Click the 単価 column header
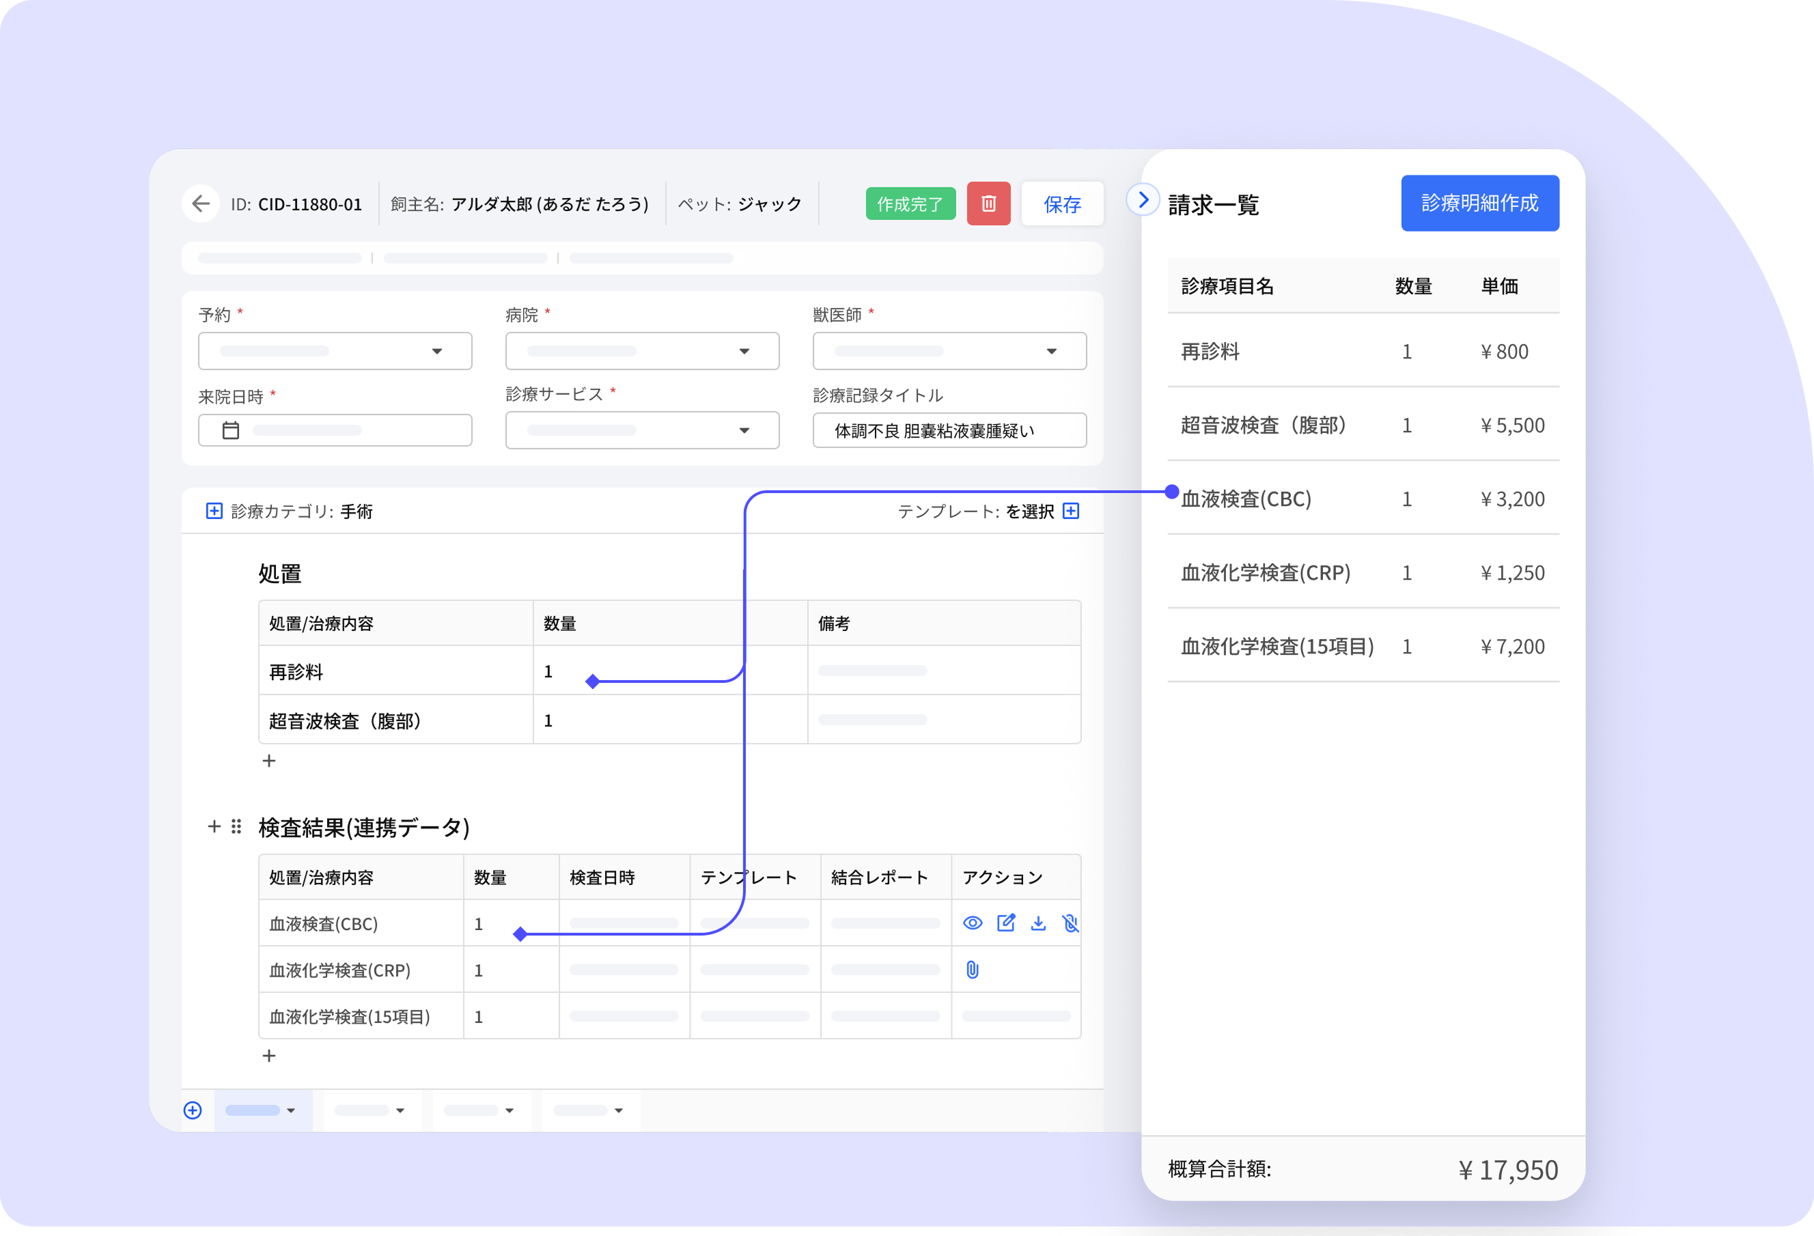1814x1236 pixels. 1499,286
